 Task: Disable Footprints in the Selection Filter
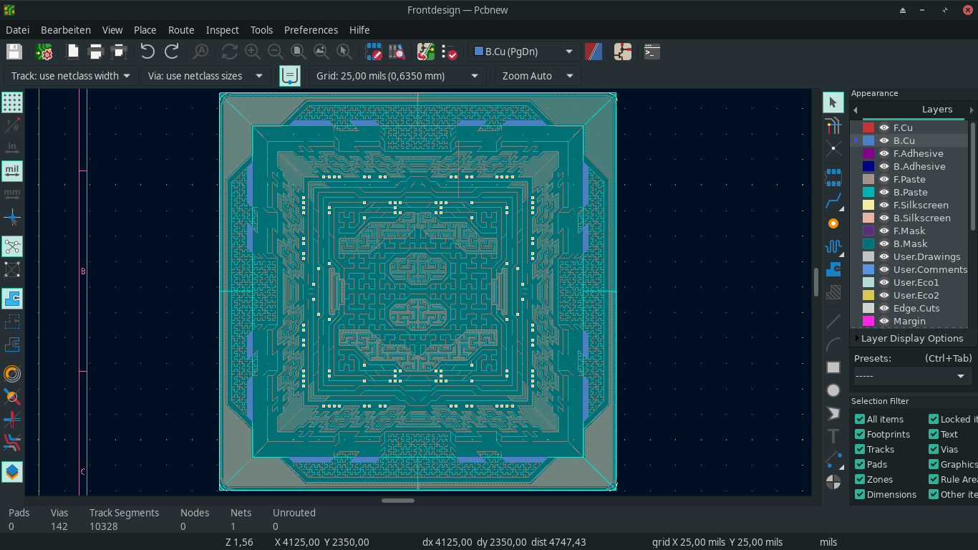pos(860,435)
